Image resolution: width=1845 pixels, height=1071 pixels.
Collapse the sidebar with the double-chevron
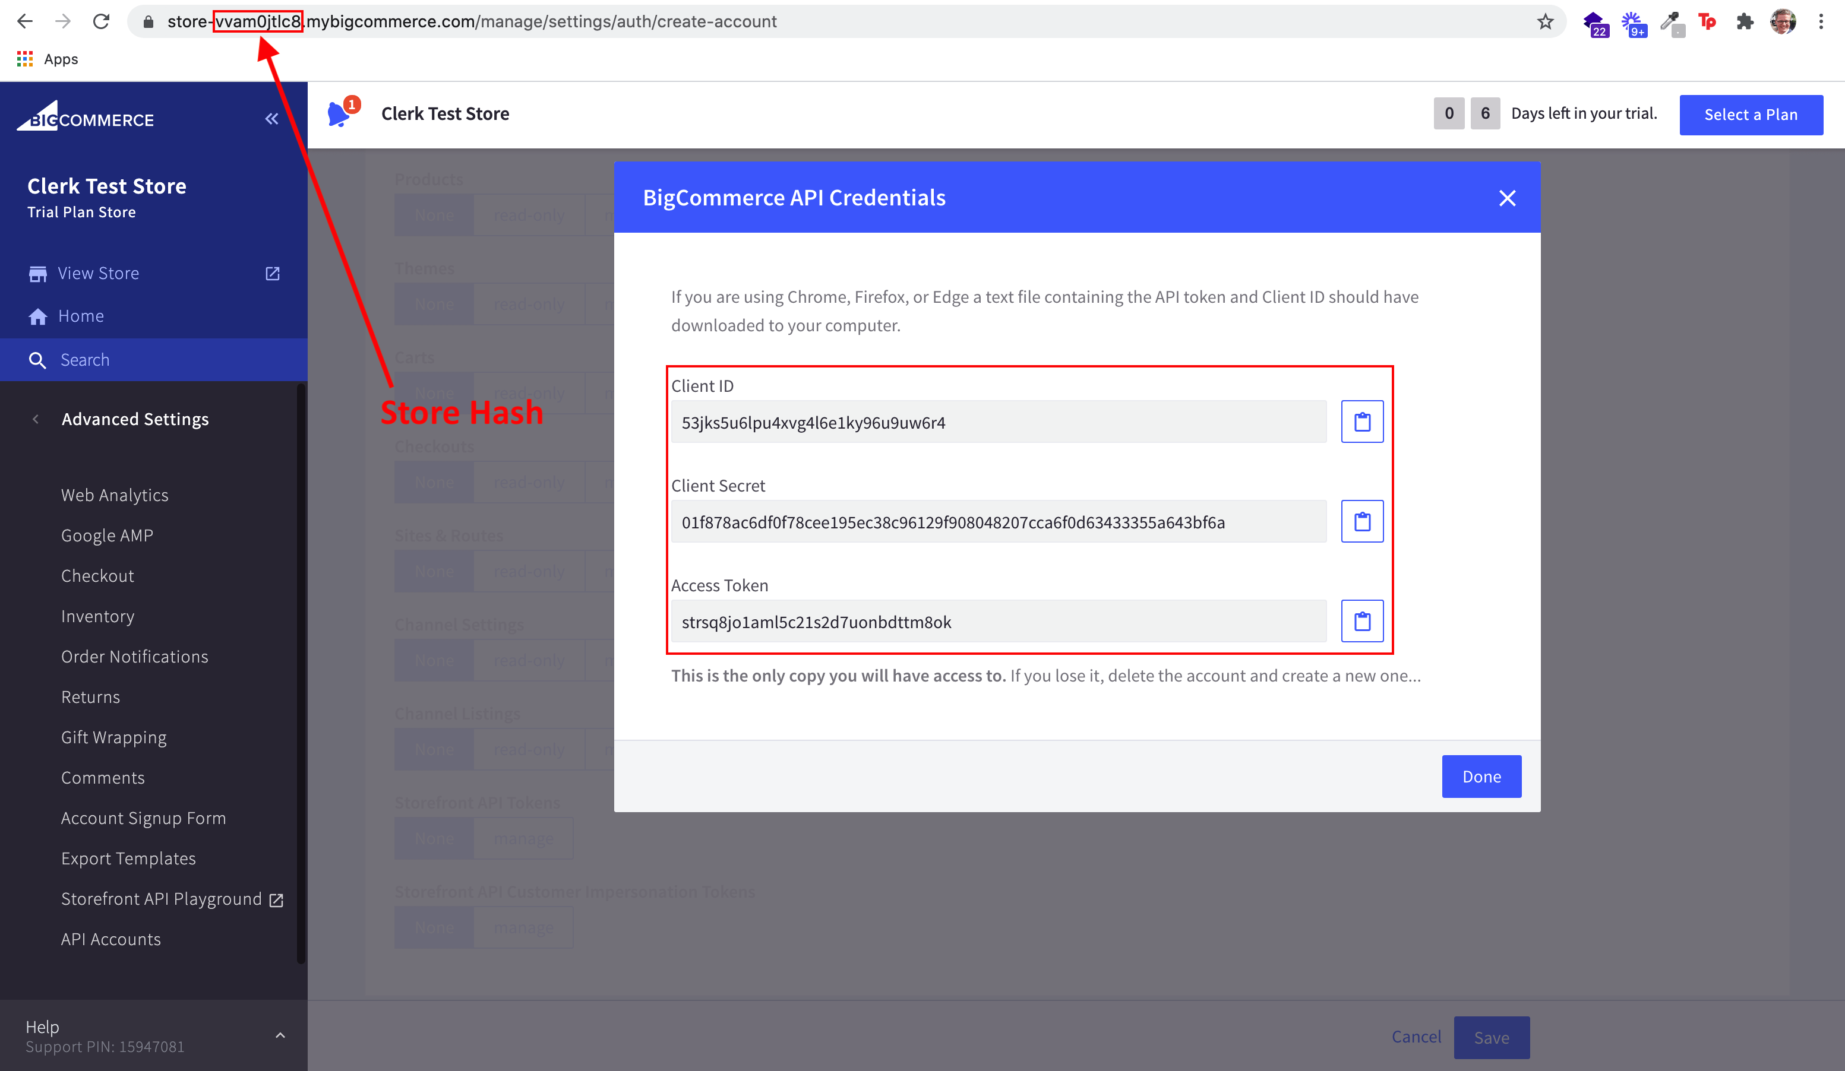[271, 119]
